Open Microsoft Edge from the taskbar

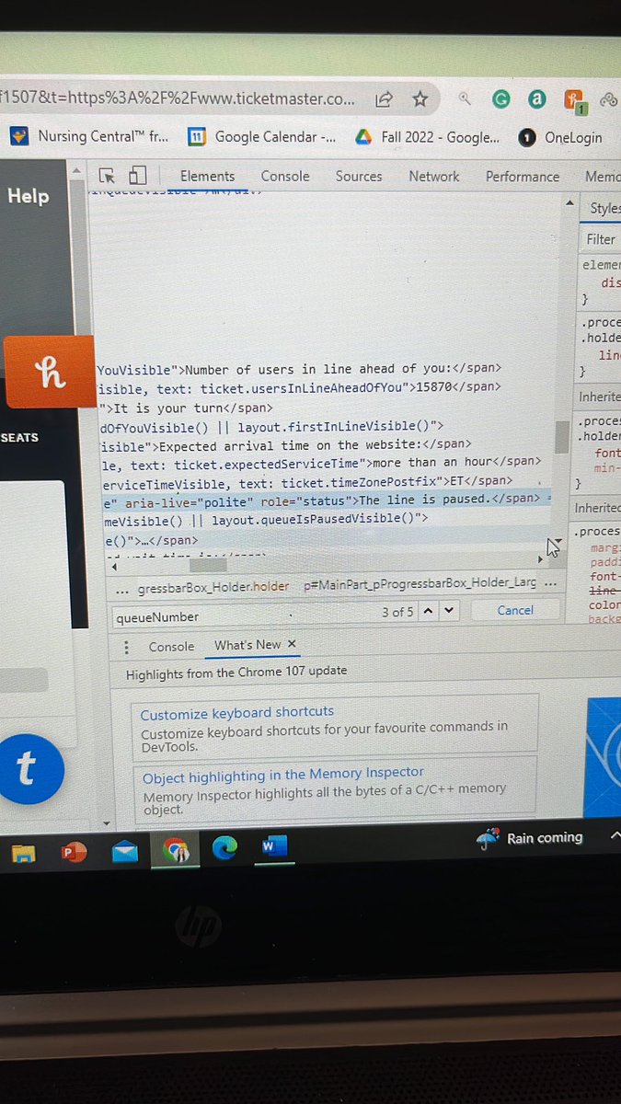coord(225,849)
